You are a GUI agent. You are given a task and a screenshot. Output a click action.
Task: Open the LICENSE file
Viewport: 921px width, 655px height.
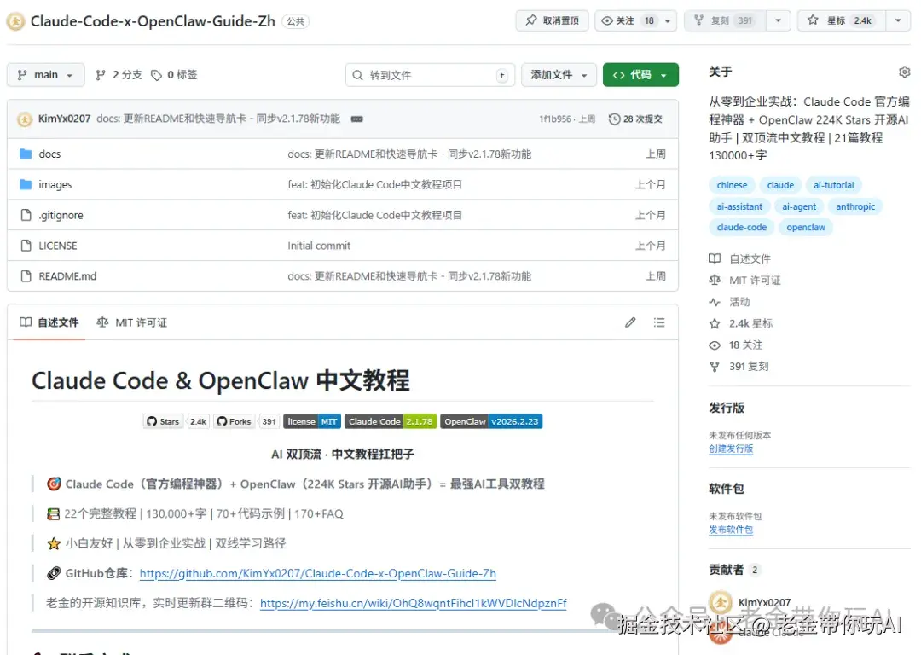[x=58, y=246]
